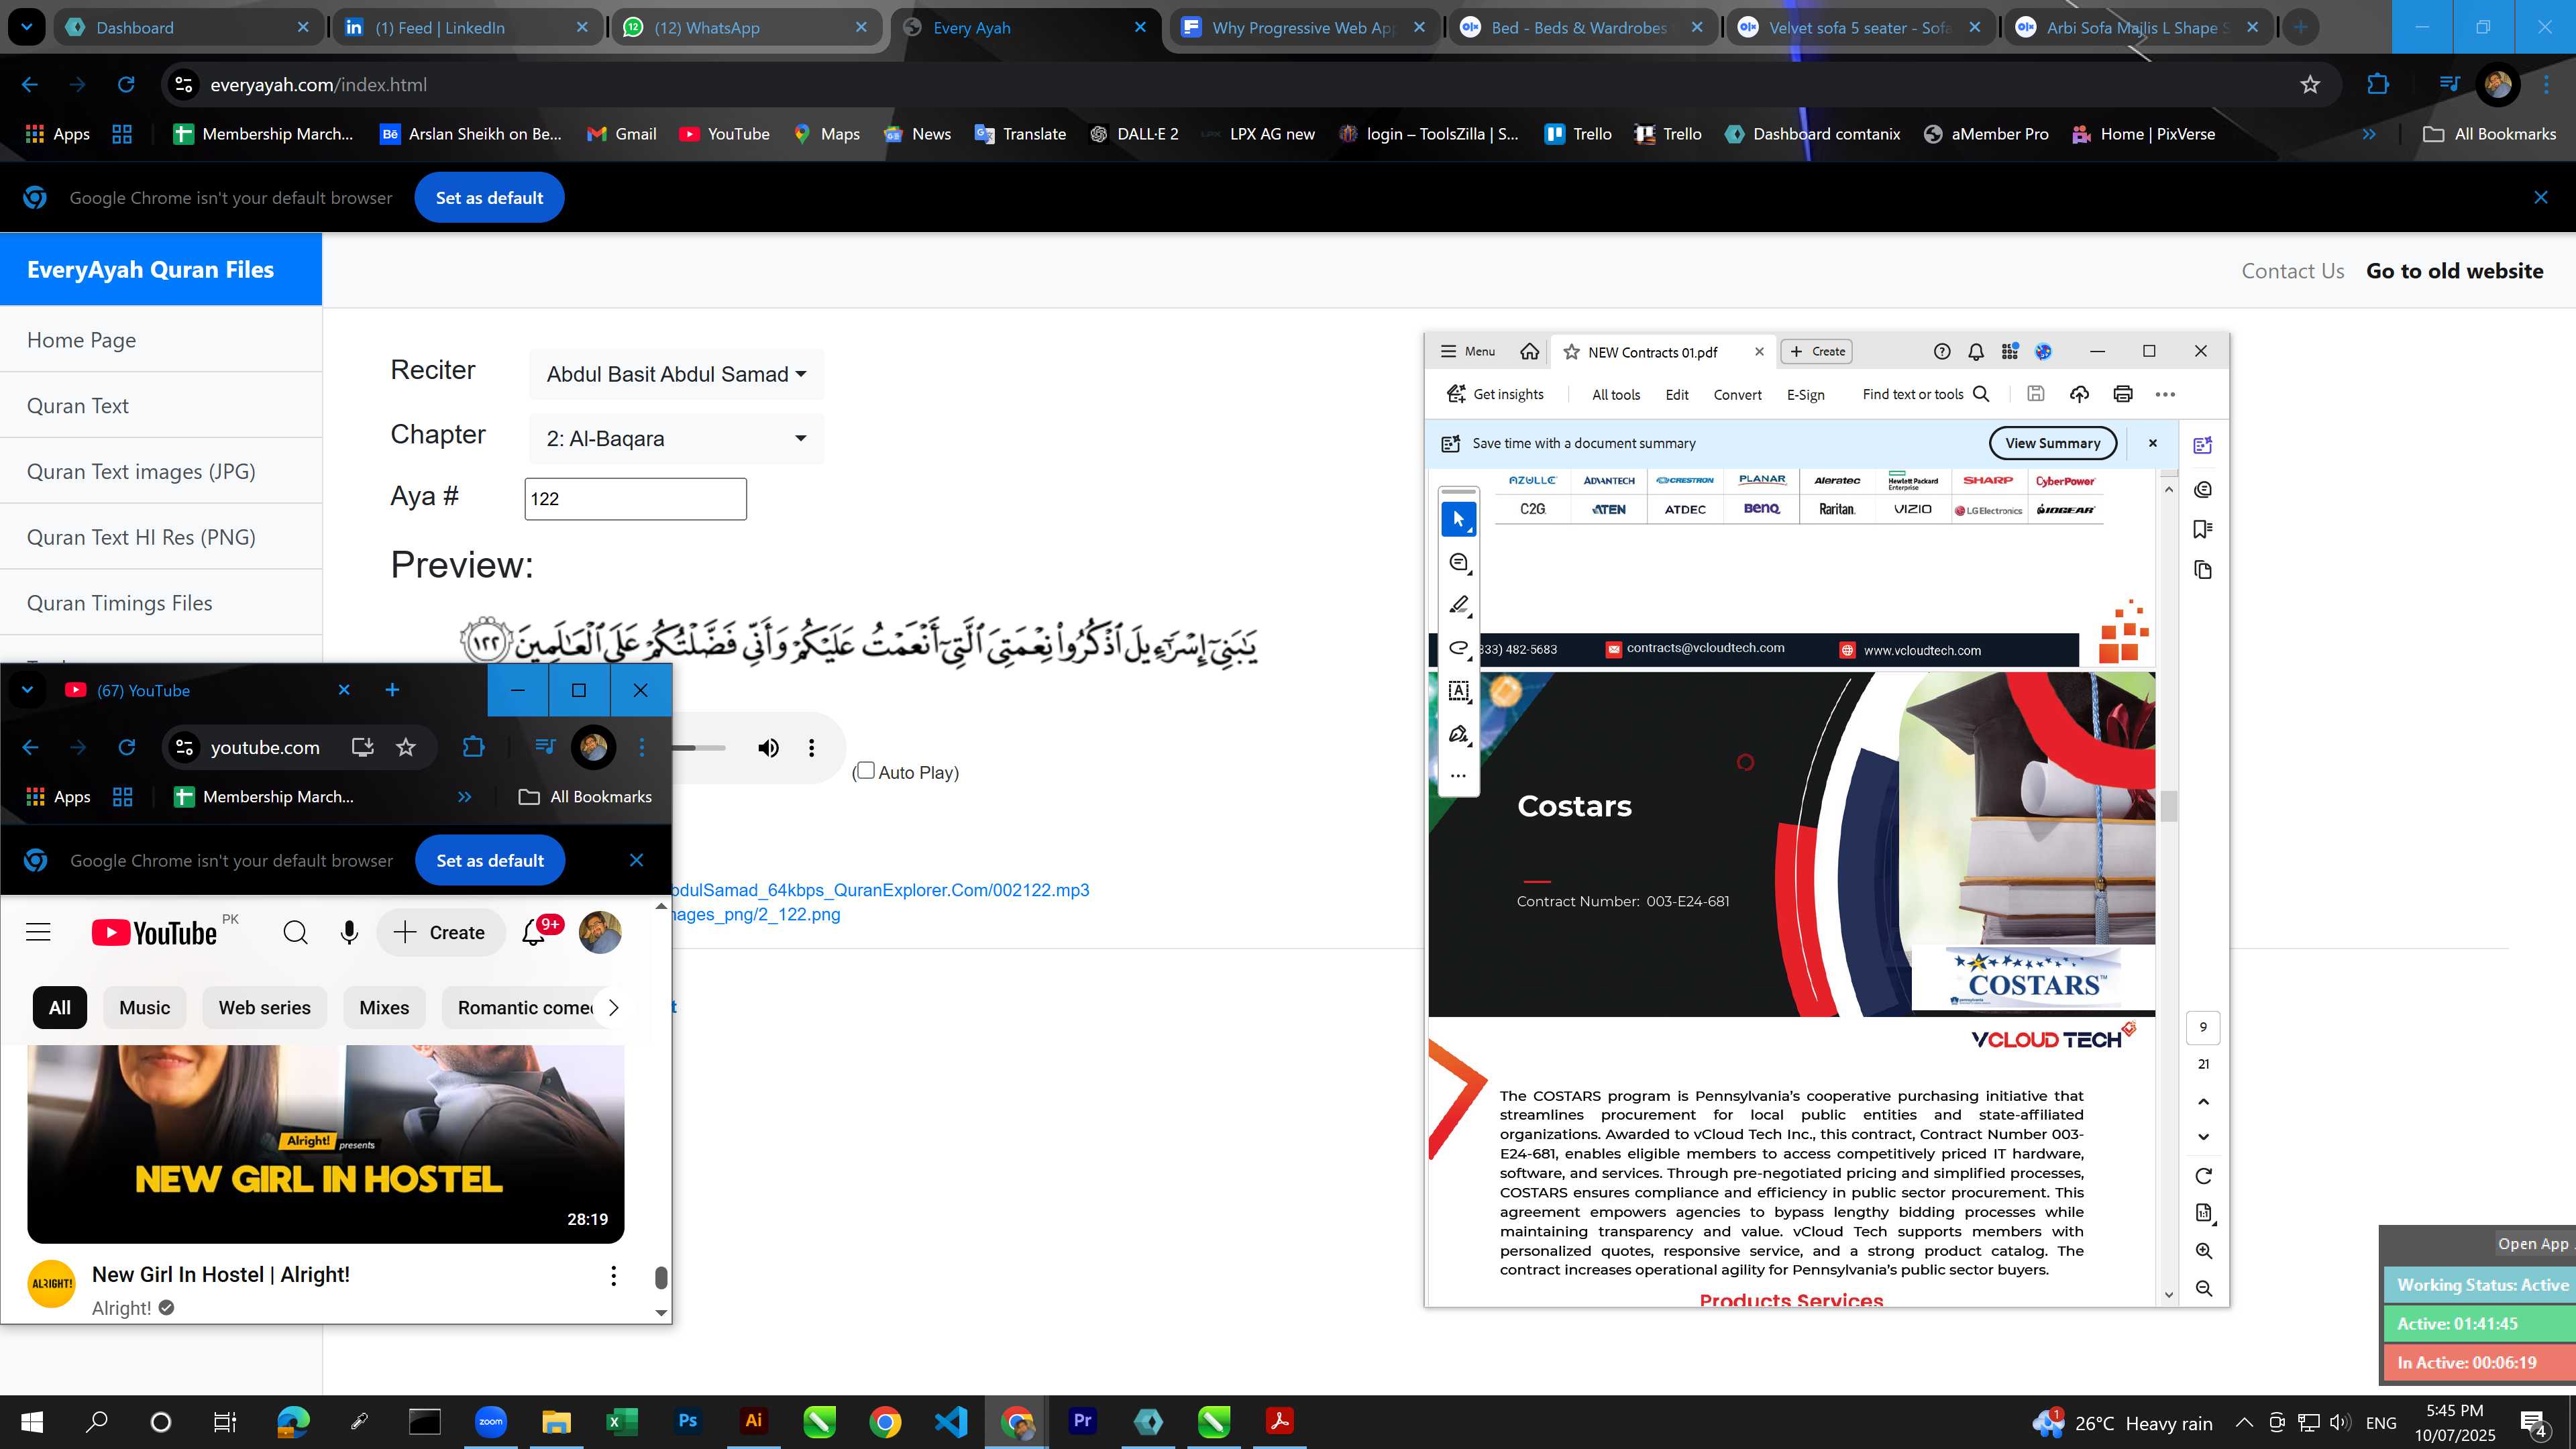Go to previous page in Acrobat
This screenshot has width=2576, height=1449.
tap(2203, 1102)
